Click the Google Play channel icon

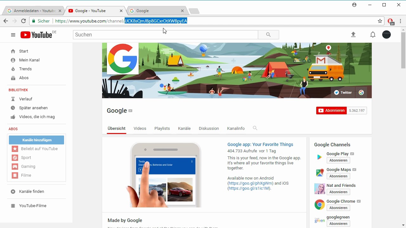point(319,157)
